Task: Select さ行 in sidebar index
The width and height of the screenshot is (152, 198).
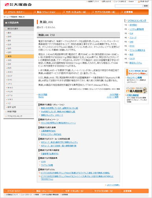Action: (19, 41)
